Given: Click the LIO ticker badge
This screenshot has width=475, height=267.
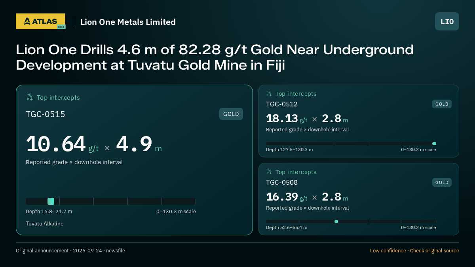Looking at the screenshot, I should tap(447, 21).
